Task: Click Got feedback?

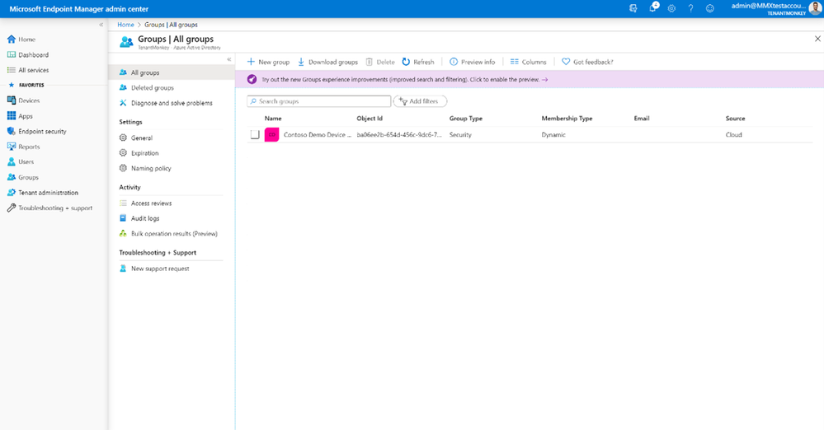Action: [x=587, y=62]
